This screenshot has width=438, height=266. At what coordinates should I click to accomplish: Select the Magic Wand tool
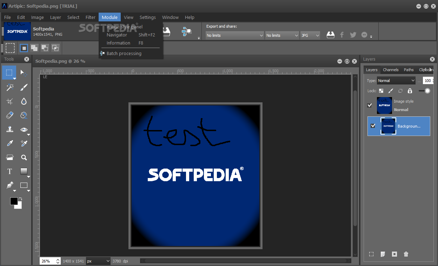point(9,87)
